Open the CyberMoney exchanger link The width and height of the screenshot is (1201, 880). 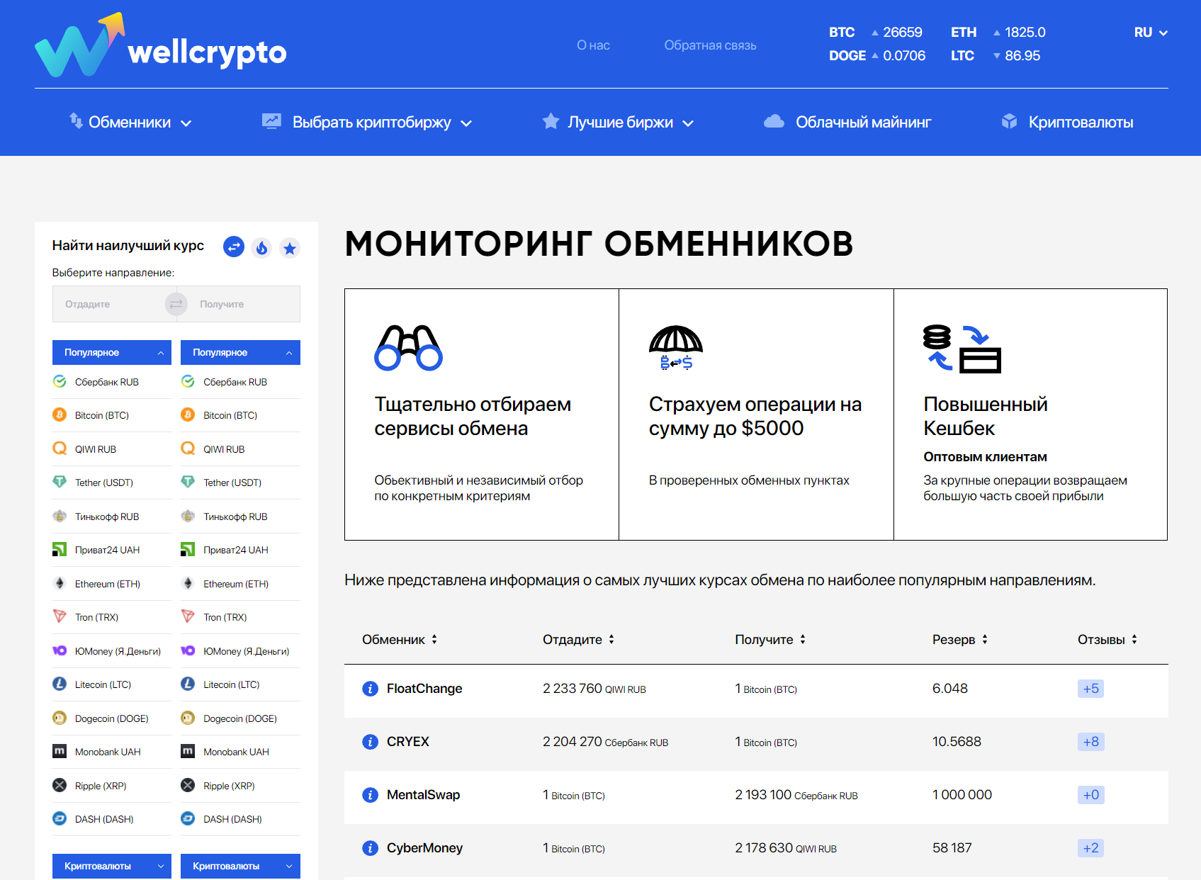(x=425, y=848)
